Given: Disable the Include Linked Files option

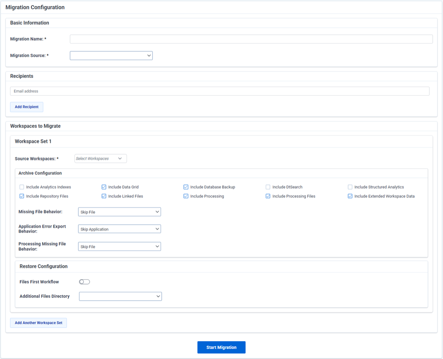Looking at the screenshot, I should click(x=104, y=196).
